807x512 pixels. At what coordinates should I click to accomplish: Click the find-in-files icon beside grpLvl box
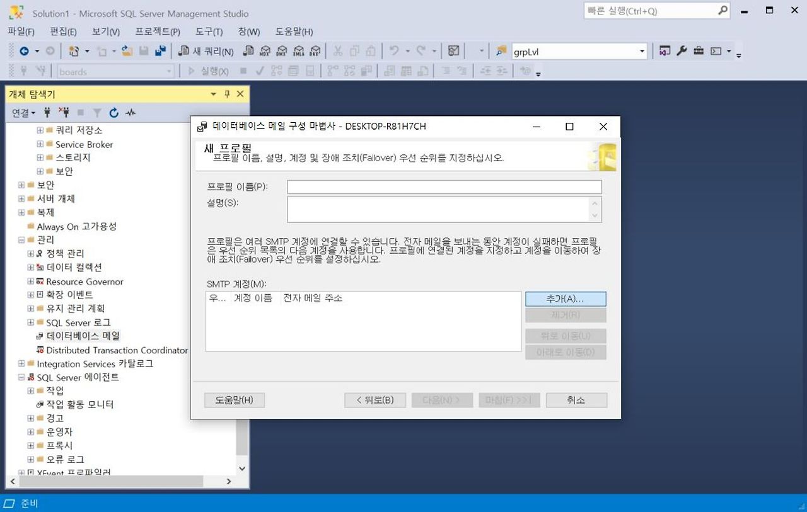(x=501, y=51)
